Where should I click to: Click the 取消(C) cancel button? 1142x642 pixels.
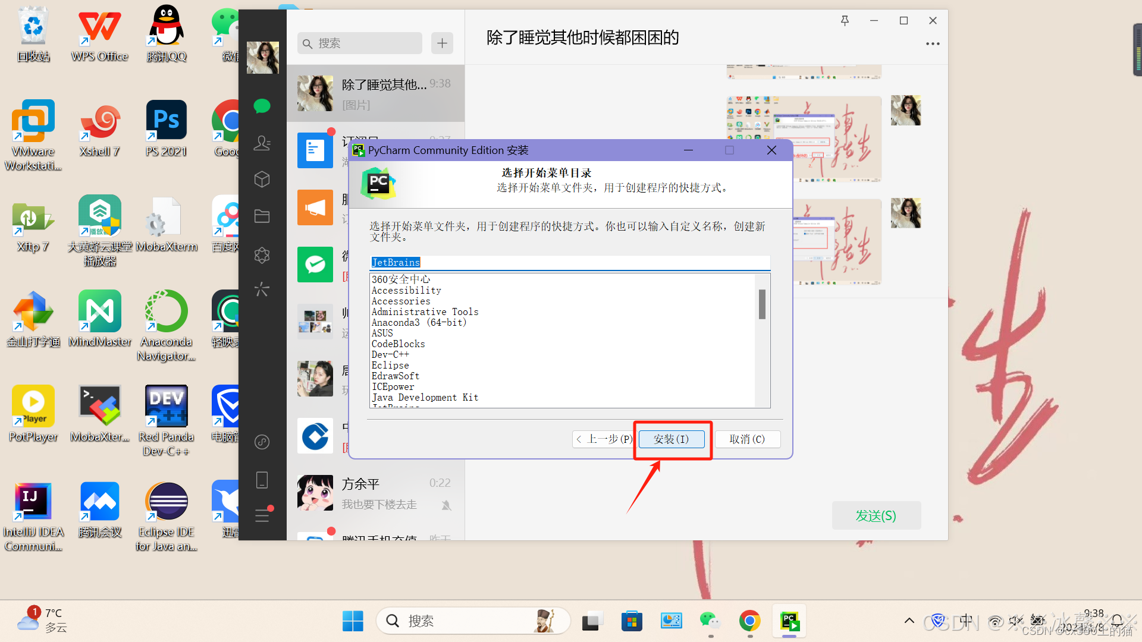click(747, 439)
